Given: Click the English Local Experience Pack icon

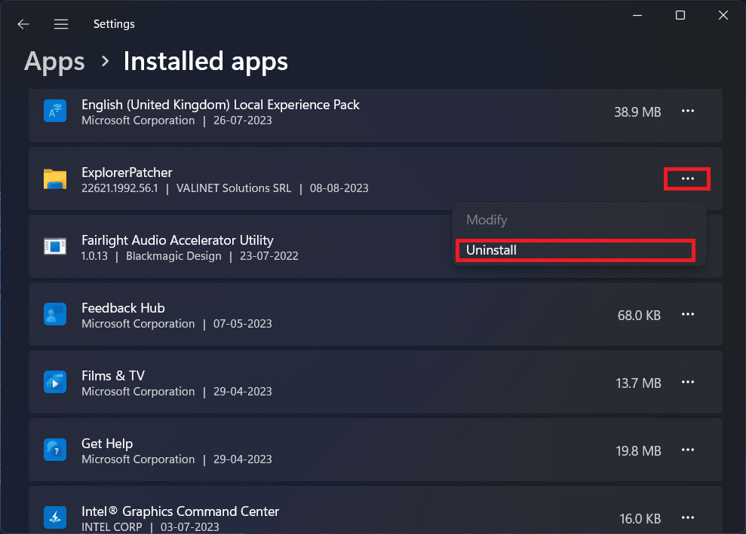Looking at the screenshot, I should [x=54, y=111].
